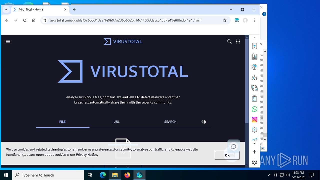Viewport: 320px width, 180px height.
Task: Open sidebar settings gear
Action: (254, 162)
